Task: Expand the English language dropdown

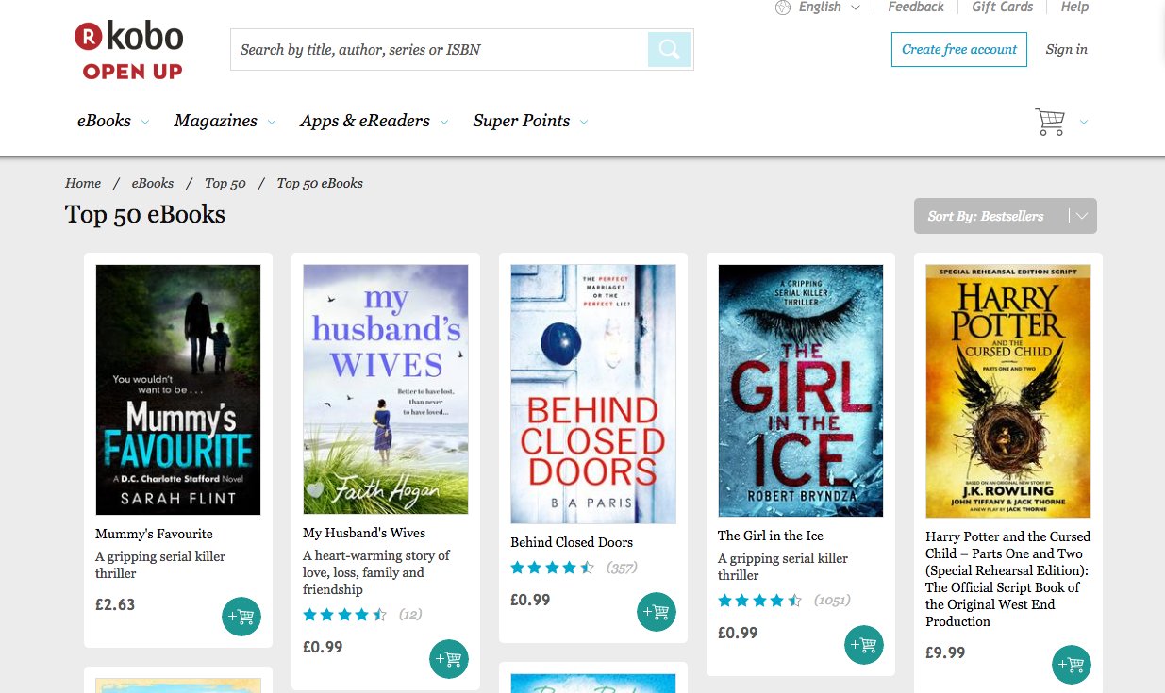Action: pyautogui.click(x=856, y=8)
